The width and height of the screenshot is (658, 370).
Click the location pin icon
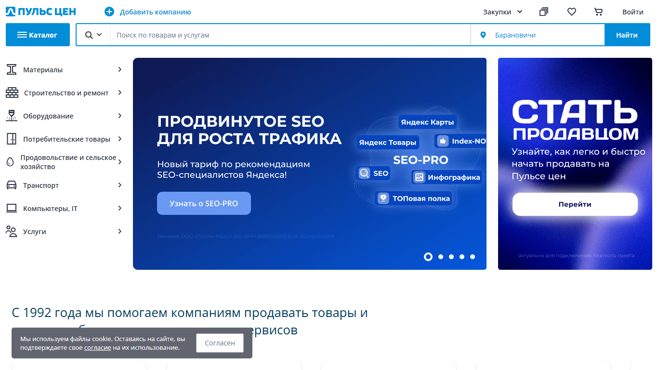pyautogui.click(x=483, y=35)
